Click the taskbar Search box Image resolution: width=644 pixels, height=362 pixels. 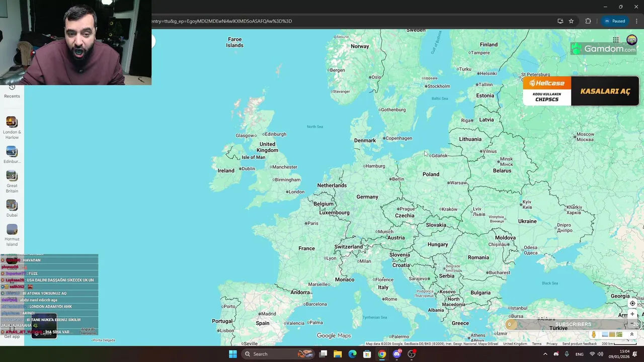278,354
